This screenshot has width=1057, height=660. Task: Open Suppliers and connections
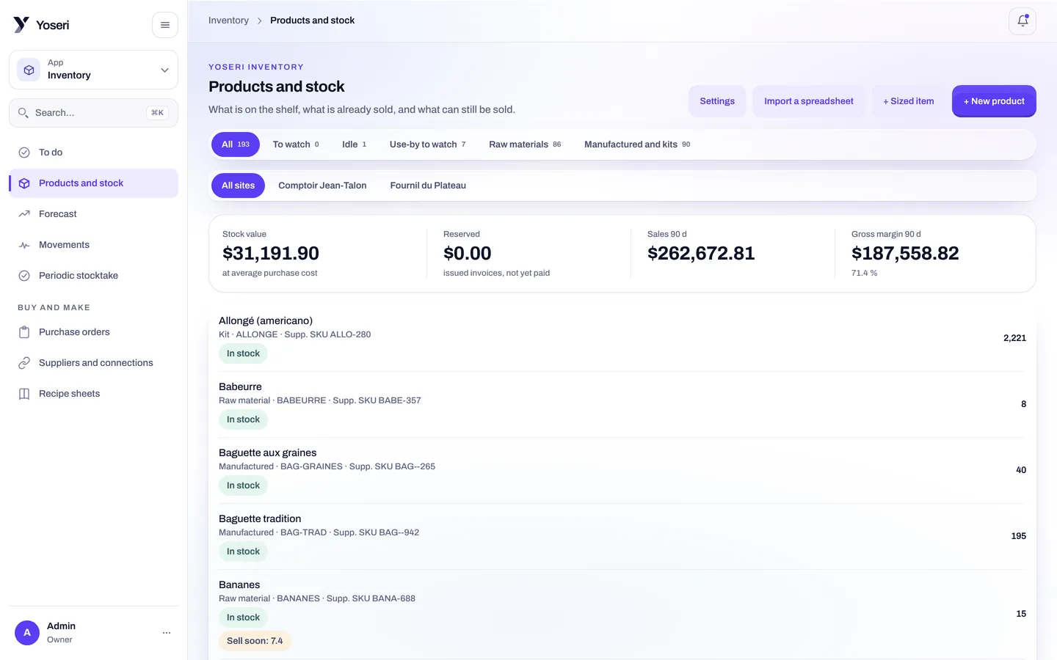coord(93,363)
